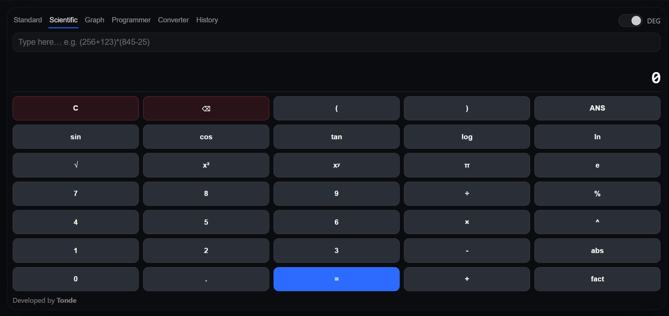The width and height of the screenshot is (669, 316).
Task: Click the number 3 key
Action: pos(337,250)
